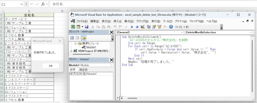Image resolution: width=257 pixels, height=103 pixels.
Task: Click the Excel formula bar showing 会社名
Action: [x=153, y=4]
